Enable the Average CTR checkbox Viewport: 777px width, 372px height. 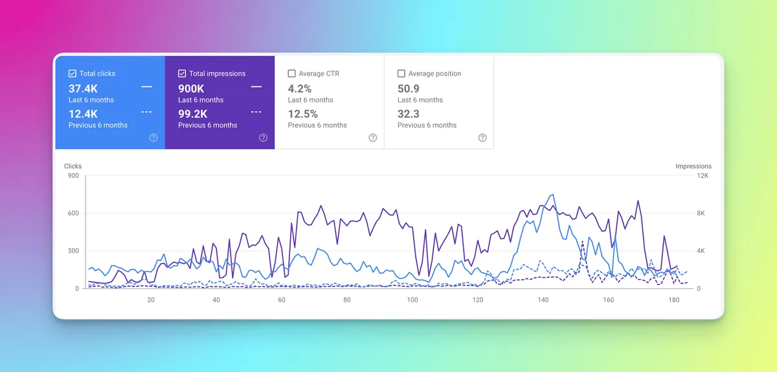[x=291, y=74]
